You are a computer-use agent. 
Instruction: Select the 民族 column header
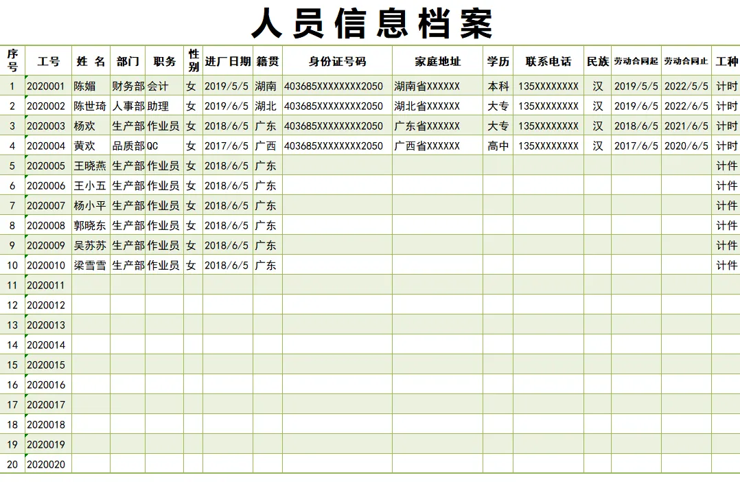597,60
